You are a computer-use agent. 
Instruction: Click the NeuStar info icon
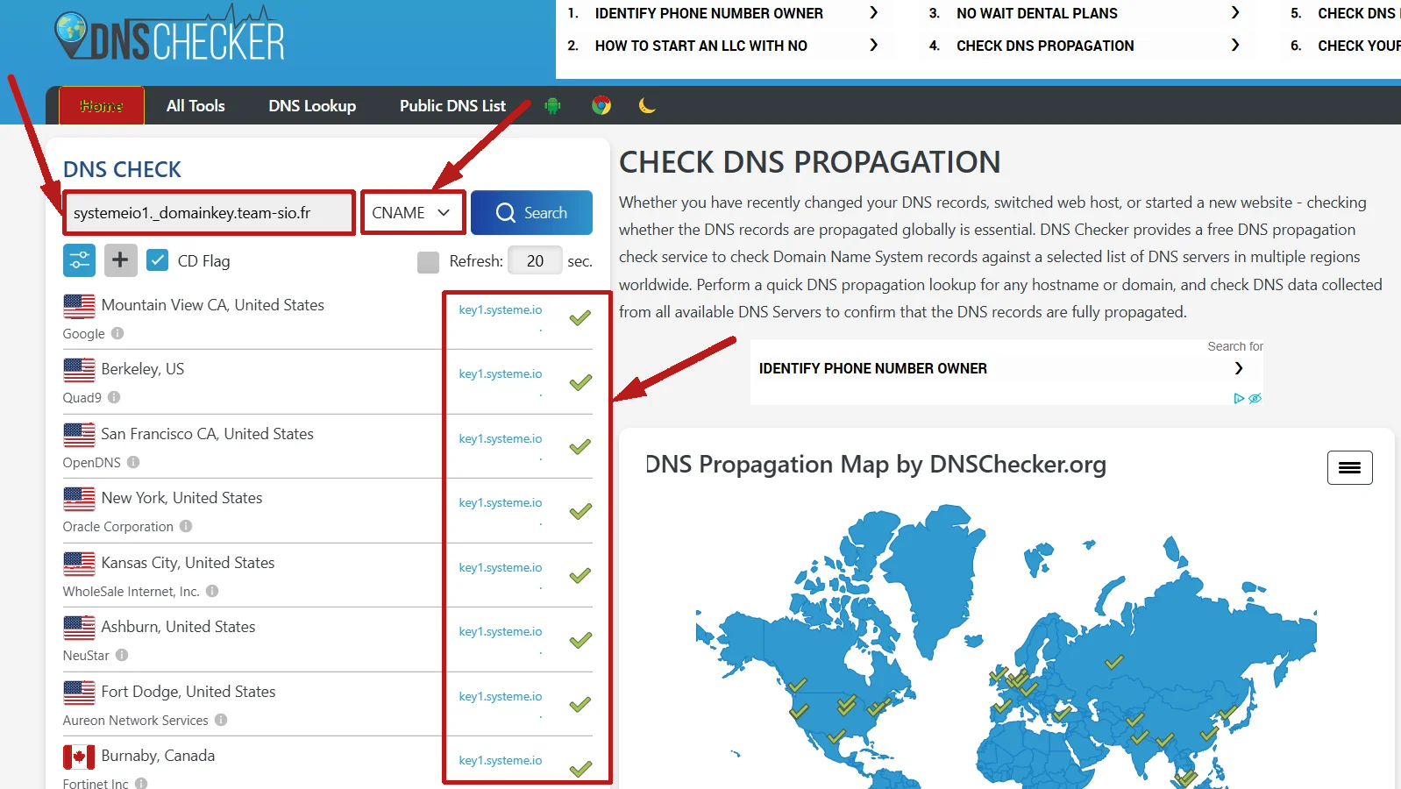122,655
